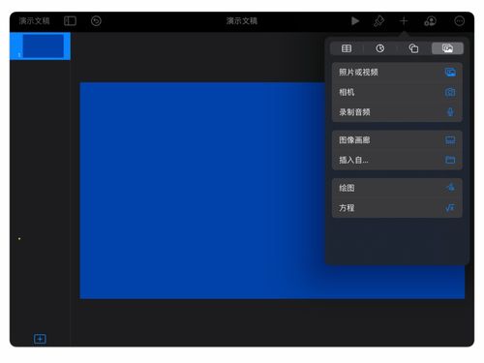
Task: Tap the plus insert button
Action: (404, 21)
